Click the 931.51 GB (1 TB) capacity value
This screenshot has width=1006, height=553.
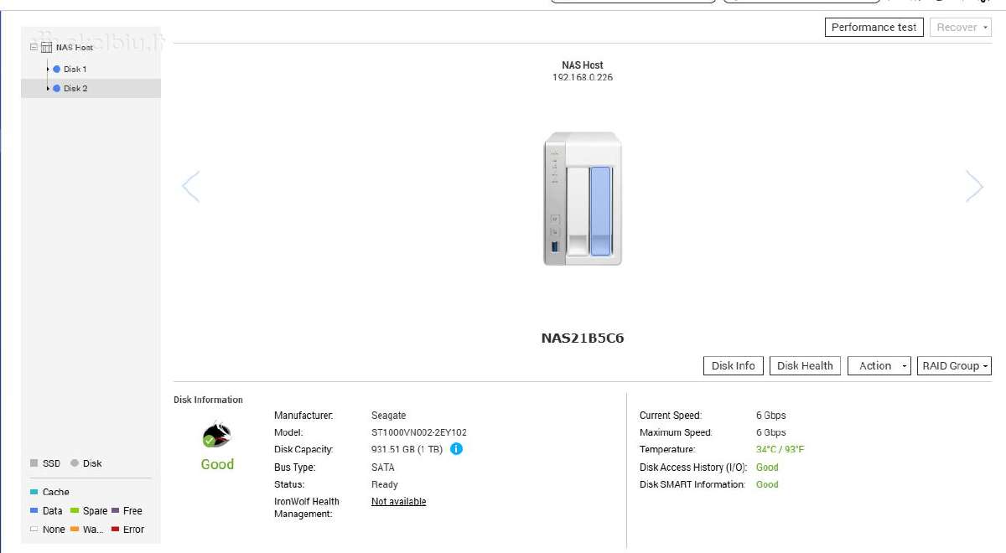(x=407, y=449)
